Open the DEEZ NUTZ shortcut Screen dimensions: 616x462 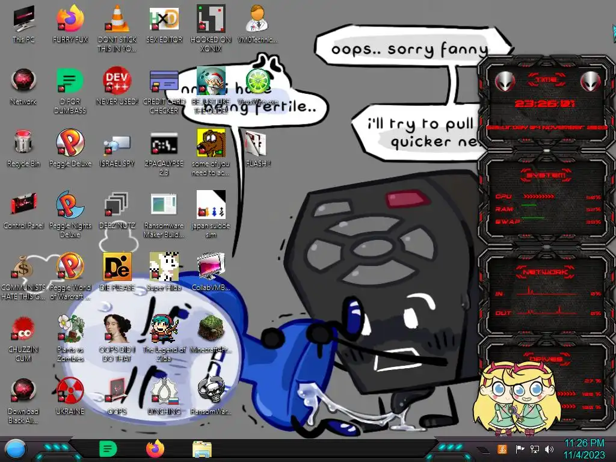pyautogui.click(x=117, y=210)
